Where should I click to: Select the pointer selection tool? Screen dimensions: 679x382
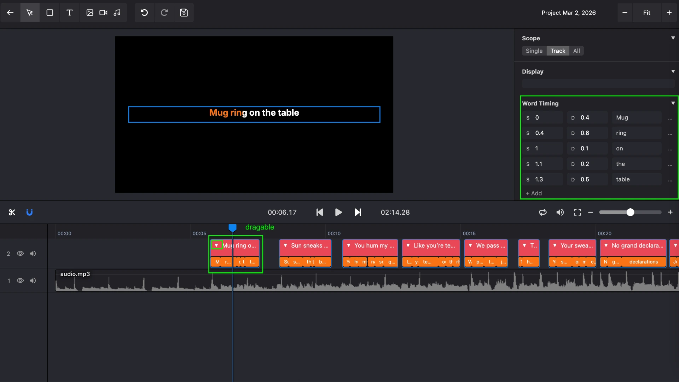pos(30,13)
